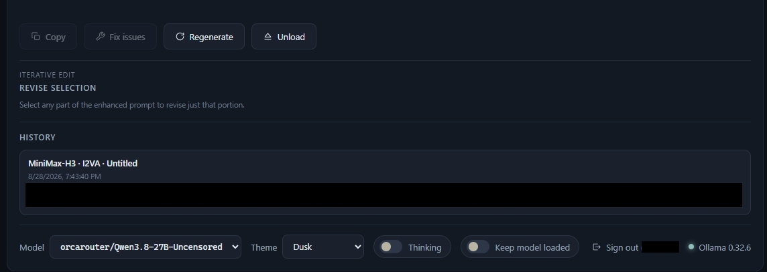767x272 pixels.
Task: Open the Theme dropdown set to Dusk
Action: click(323, 247)
